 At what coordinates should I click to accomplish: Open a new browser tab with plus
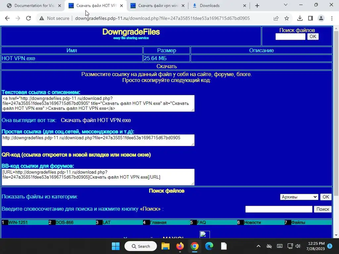(257, 6)
